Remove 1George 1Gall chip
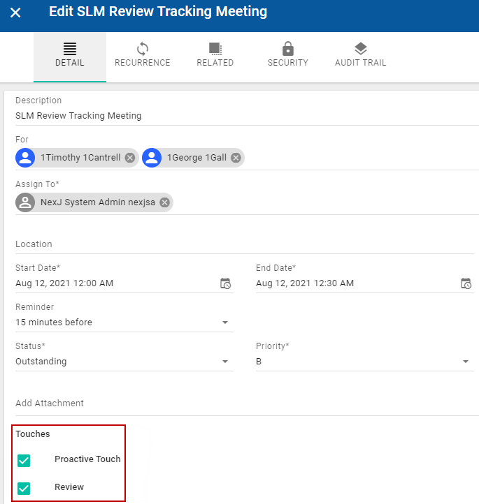Viewport: 479px width, 504px height. (236, 158)
